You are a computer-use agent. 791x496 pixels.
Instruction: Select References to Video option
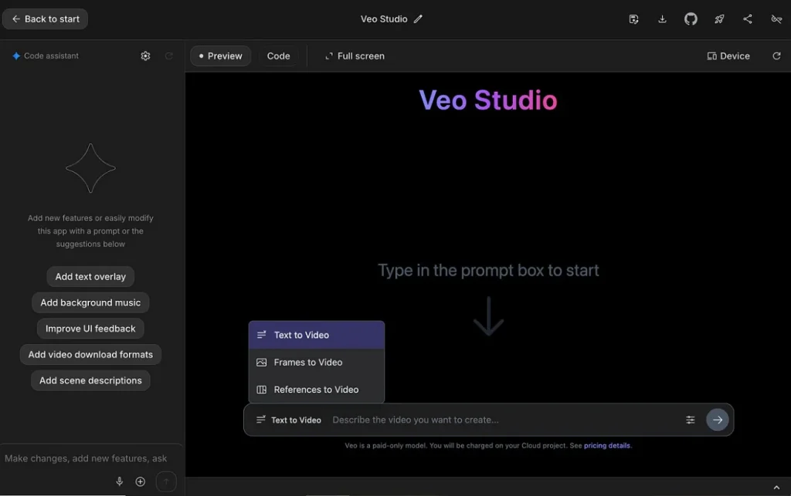[x=316, y=389]
